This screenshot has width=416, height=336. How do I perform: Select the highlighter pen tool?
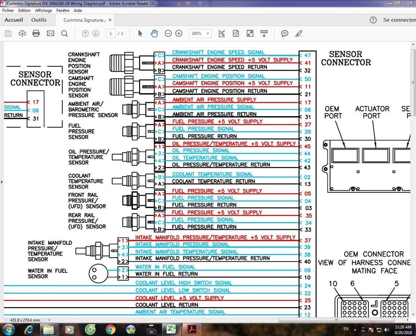(x=298, y=33)
